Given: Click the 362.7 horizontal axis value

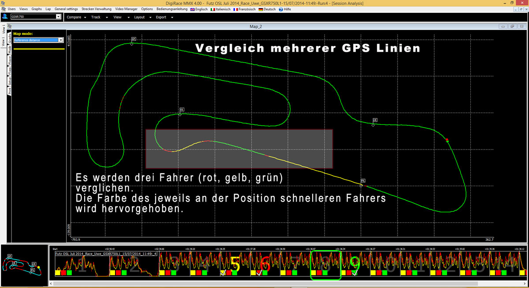Looking at the screenshot, I should (489, 240).
